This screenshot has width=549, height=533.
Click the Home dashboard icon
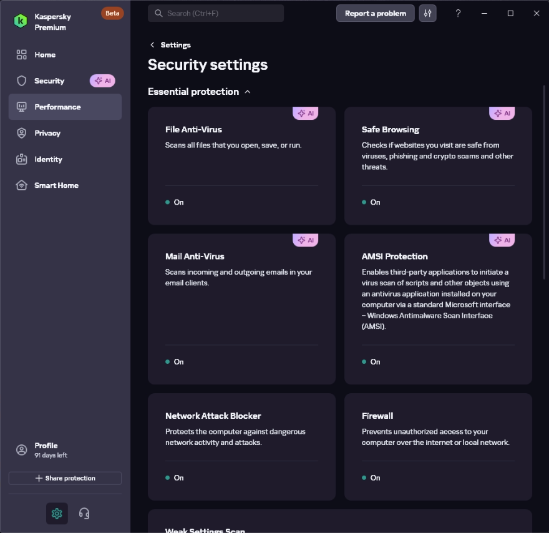pos(21,55)
